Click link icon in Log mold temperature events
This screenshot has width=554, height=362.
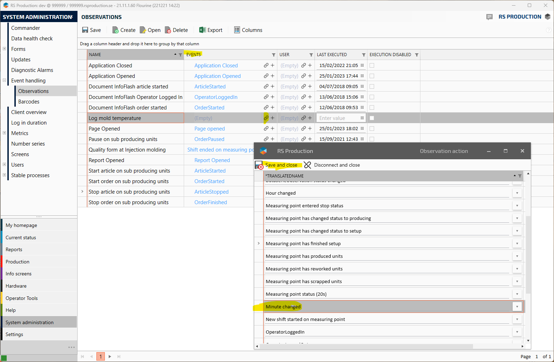pos(266,118)
